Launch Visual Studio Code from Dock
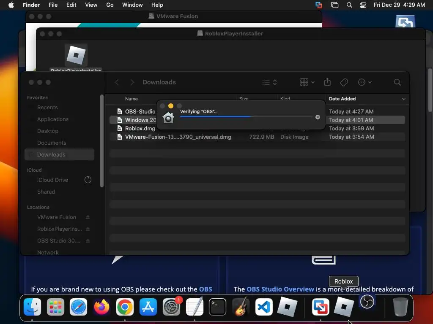433x324 pixels. click(x=264, y=307)
